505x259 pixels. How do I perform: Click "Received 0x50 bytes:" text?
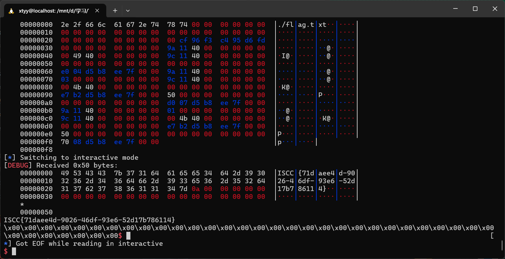coord(77,166)
